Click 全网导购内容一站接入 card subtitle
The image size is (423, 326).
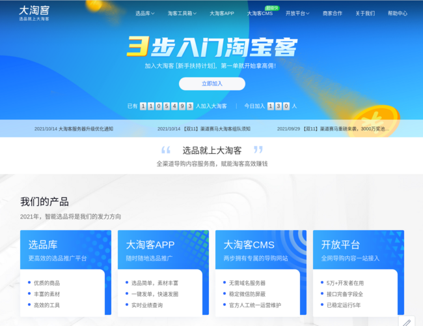350,258
